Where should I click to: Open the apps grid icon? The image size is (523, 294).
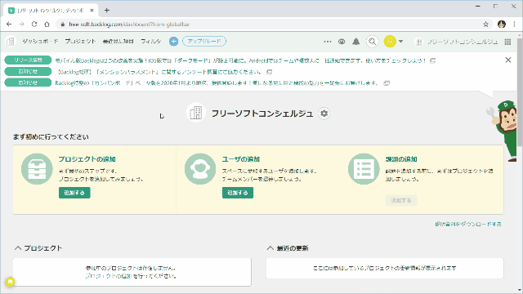507,42
